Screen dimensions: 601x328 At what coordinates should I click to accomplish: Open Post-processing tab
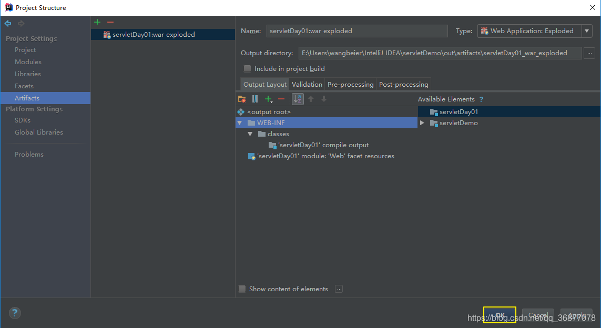(404, 84)
